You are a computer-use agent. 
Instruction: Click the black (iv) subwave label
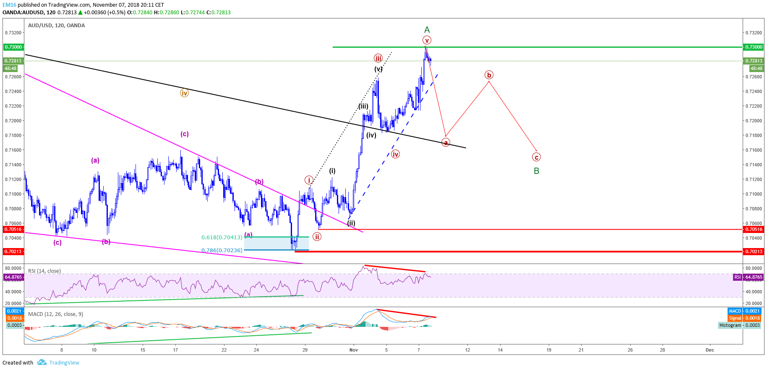tap(371, 135)
